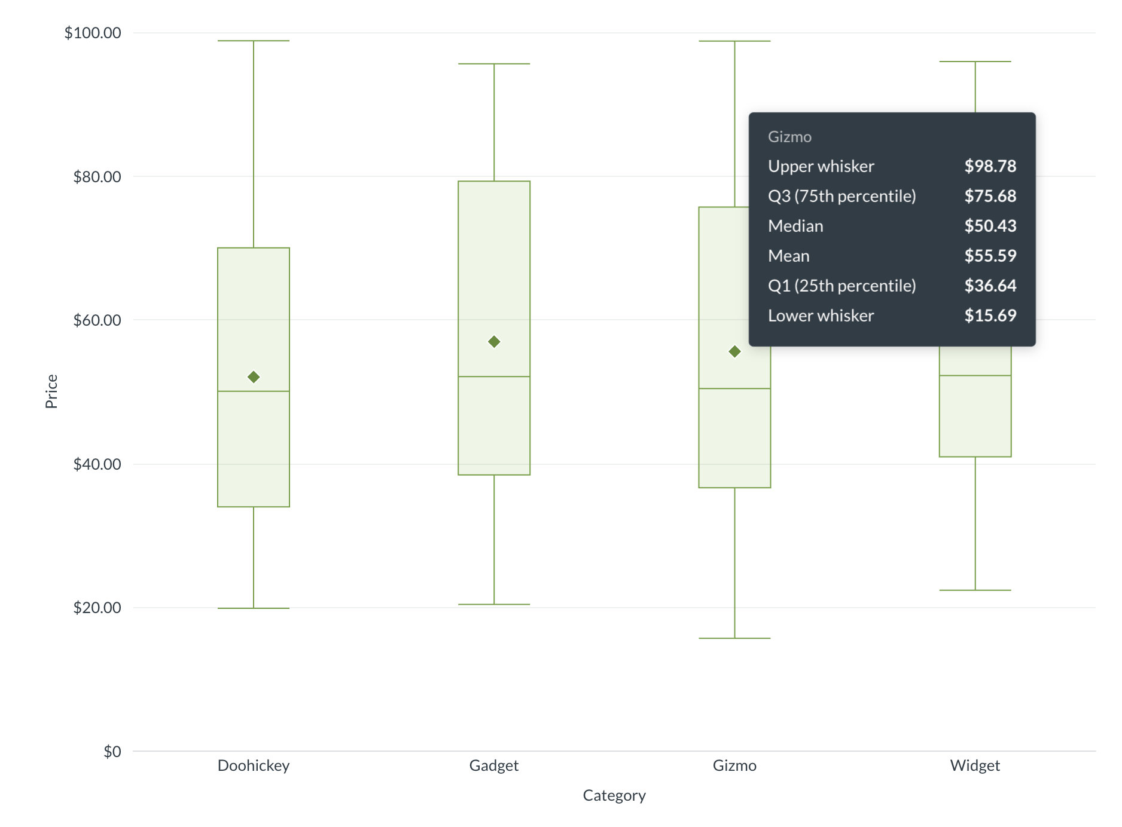Screen dimensions: 1122x827
Task: Click the Widget box below the tooltip
Action: point(975,418)
